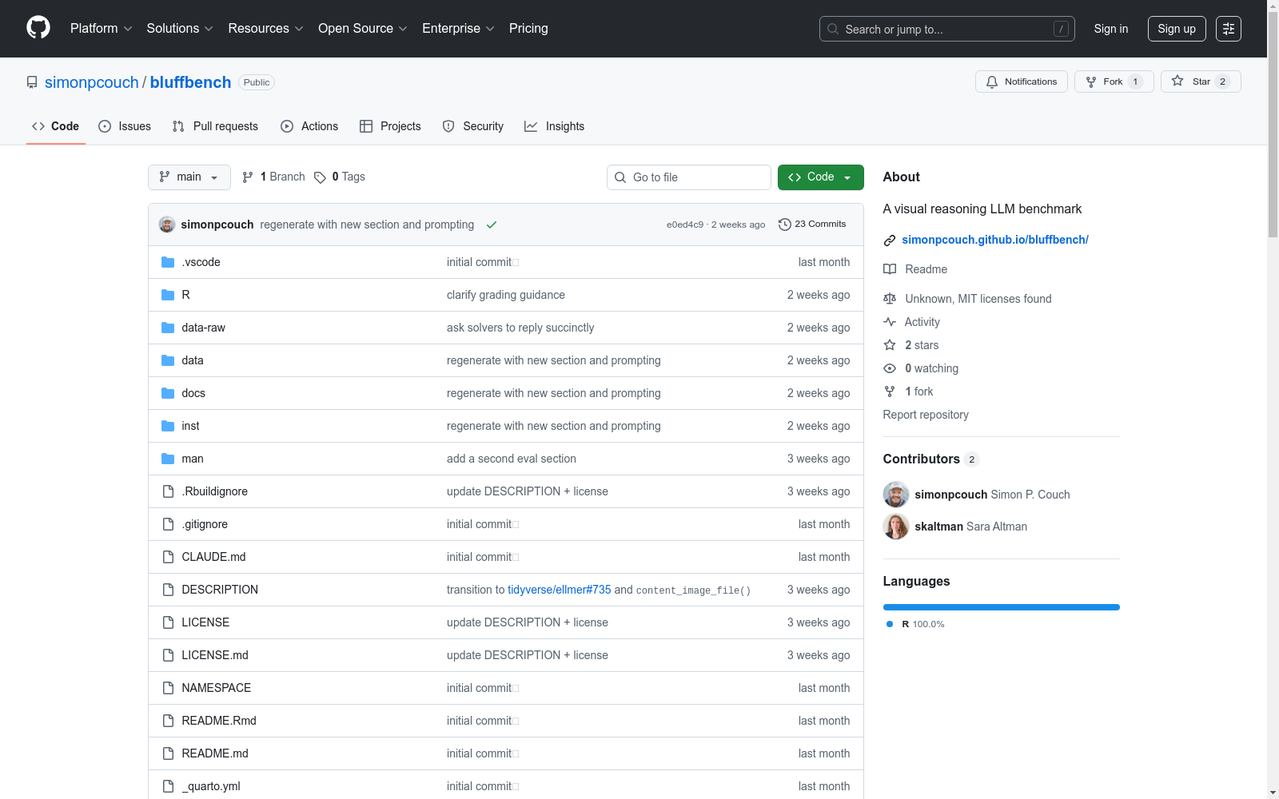The image size is (1279, 799).
Task: Click the Readme book icon in About
Action: pos(890,269)
